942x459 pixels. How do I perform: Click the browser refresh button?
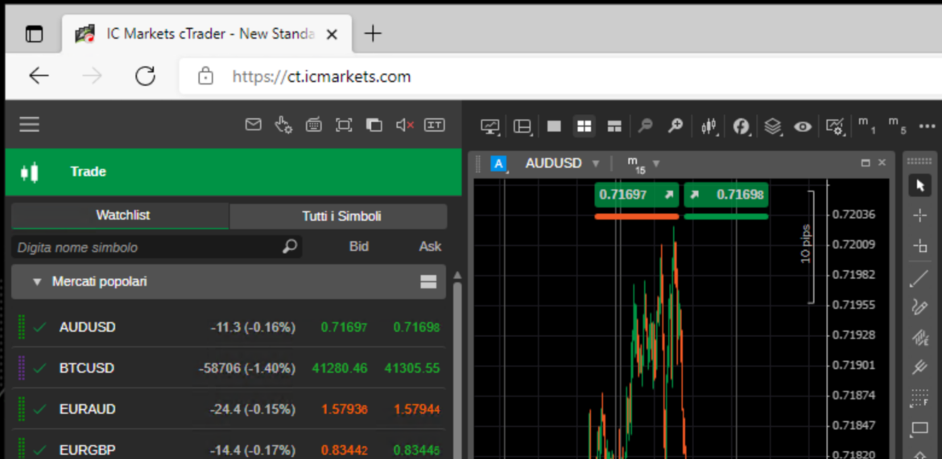coord(146,76)
